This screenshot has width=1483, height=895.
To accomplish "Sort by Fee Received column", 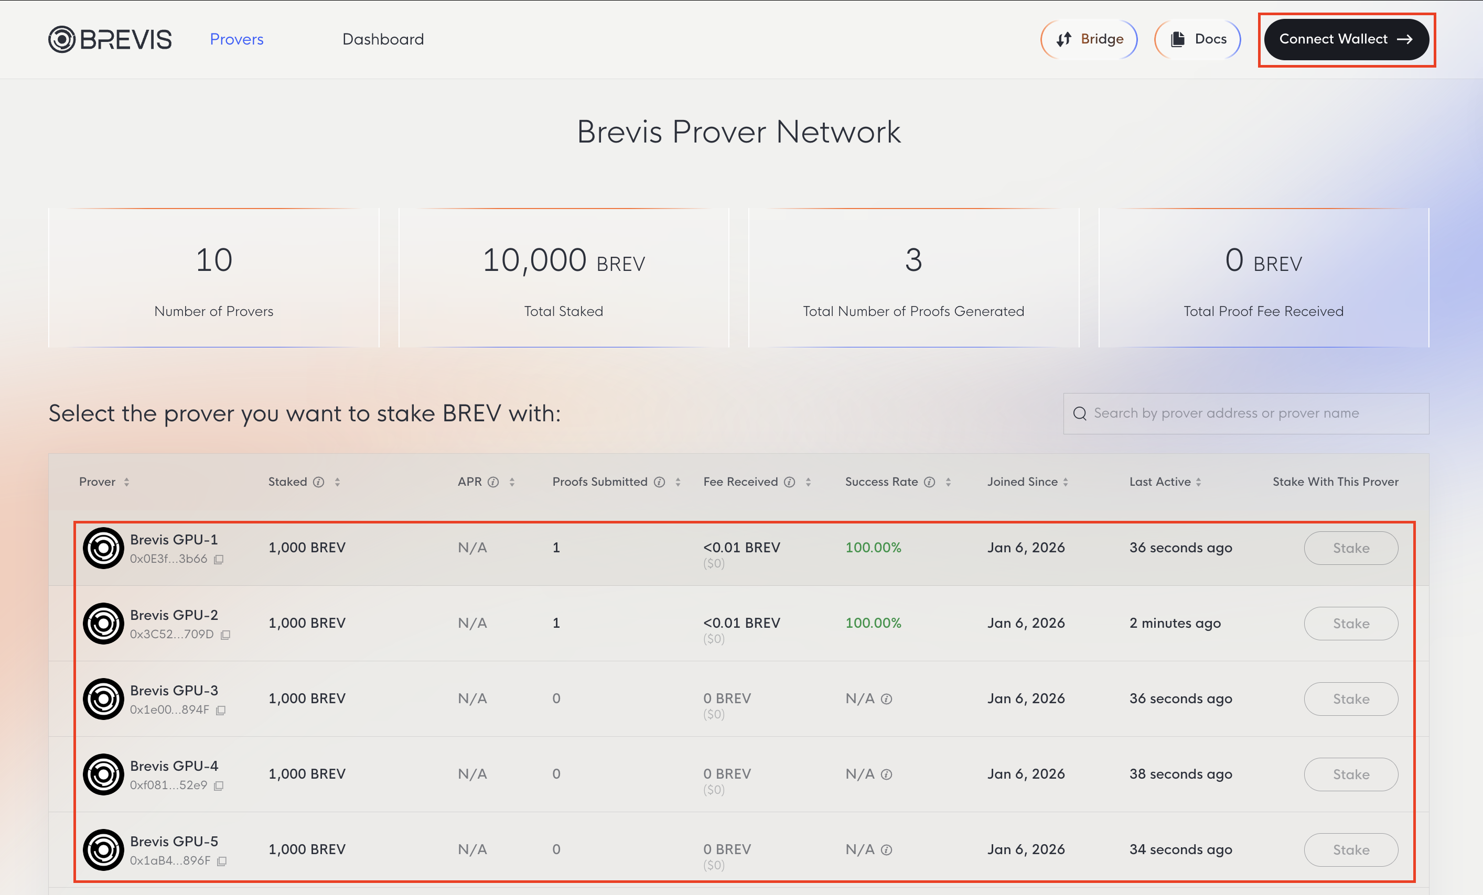I will (x=808, y=482).
